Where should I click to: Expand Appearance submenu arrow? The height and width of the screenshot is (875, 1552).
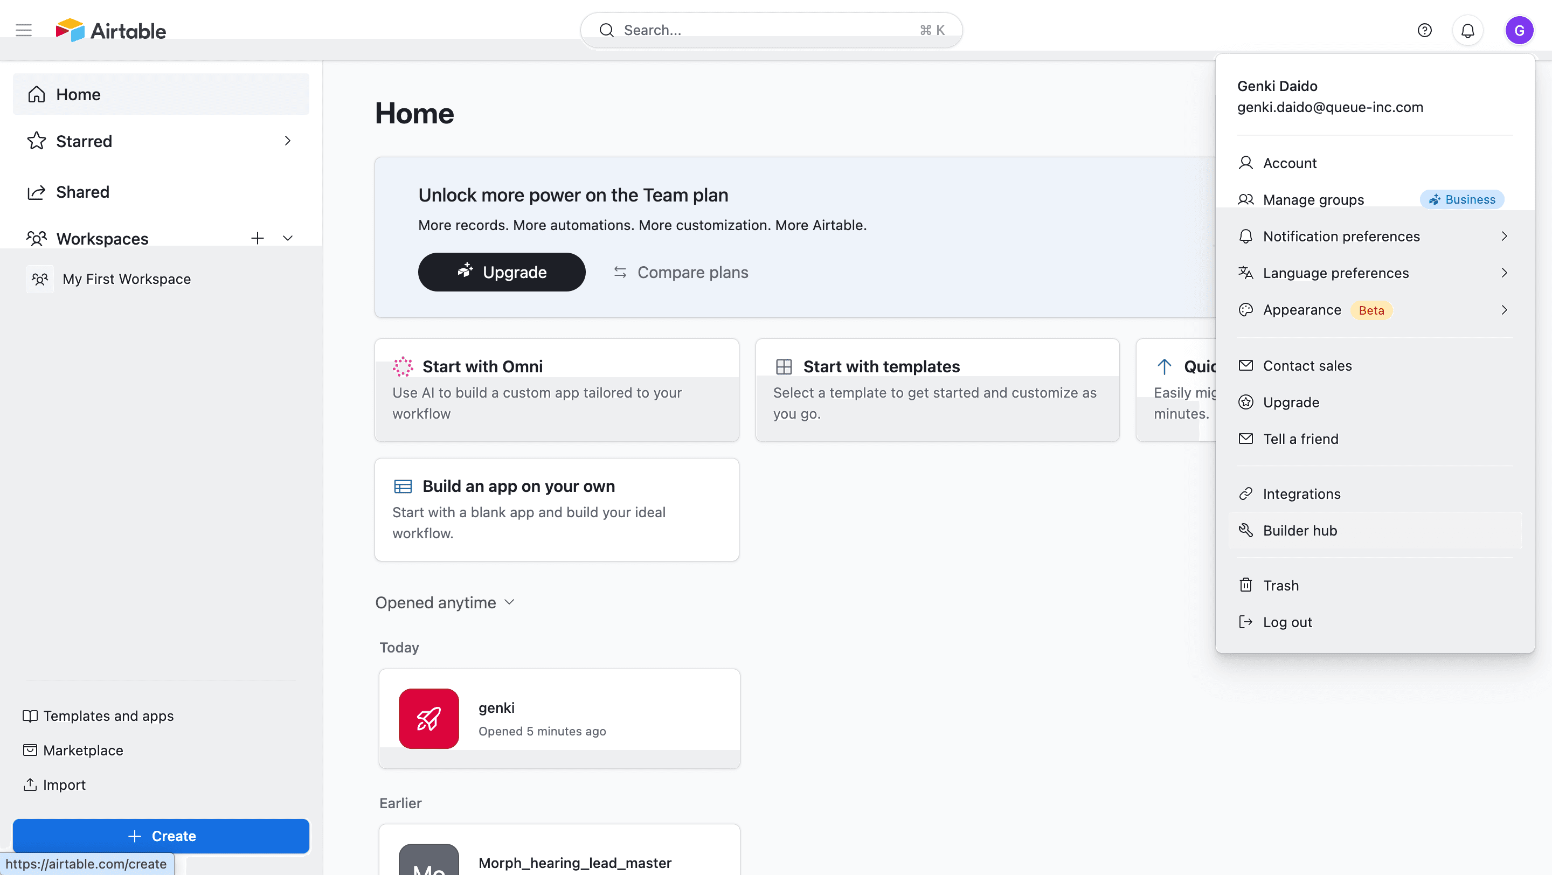(1504, 309)
